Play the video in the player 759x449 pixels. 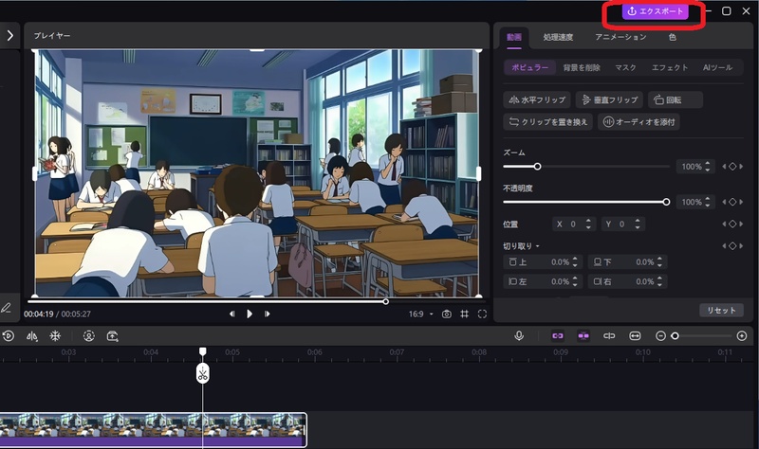[x=250, y=314]
